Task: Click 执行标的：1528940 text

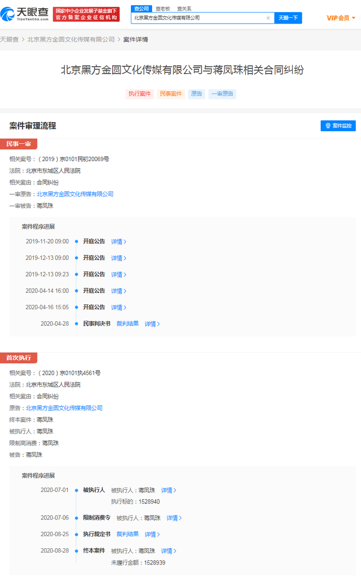Action: coord(135,502)
